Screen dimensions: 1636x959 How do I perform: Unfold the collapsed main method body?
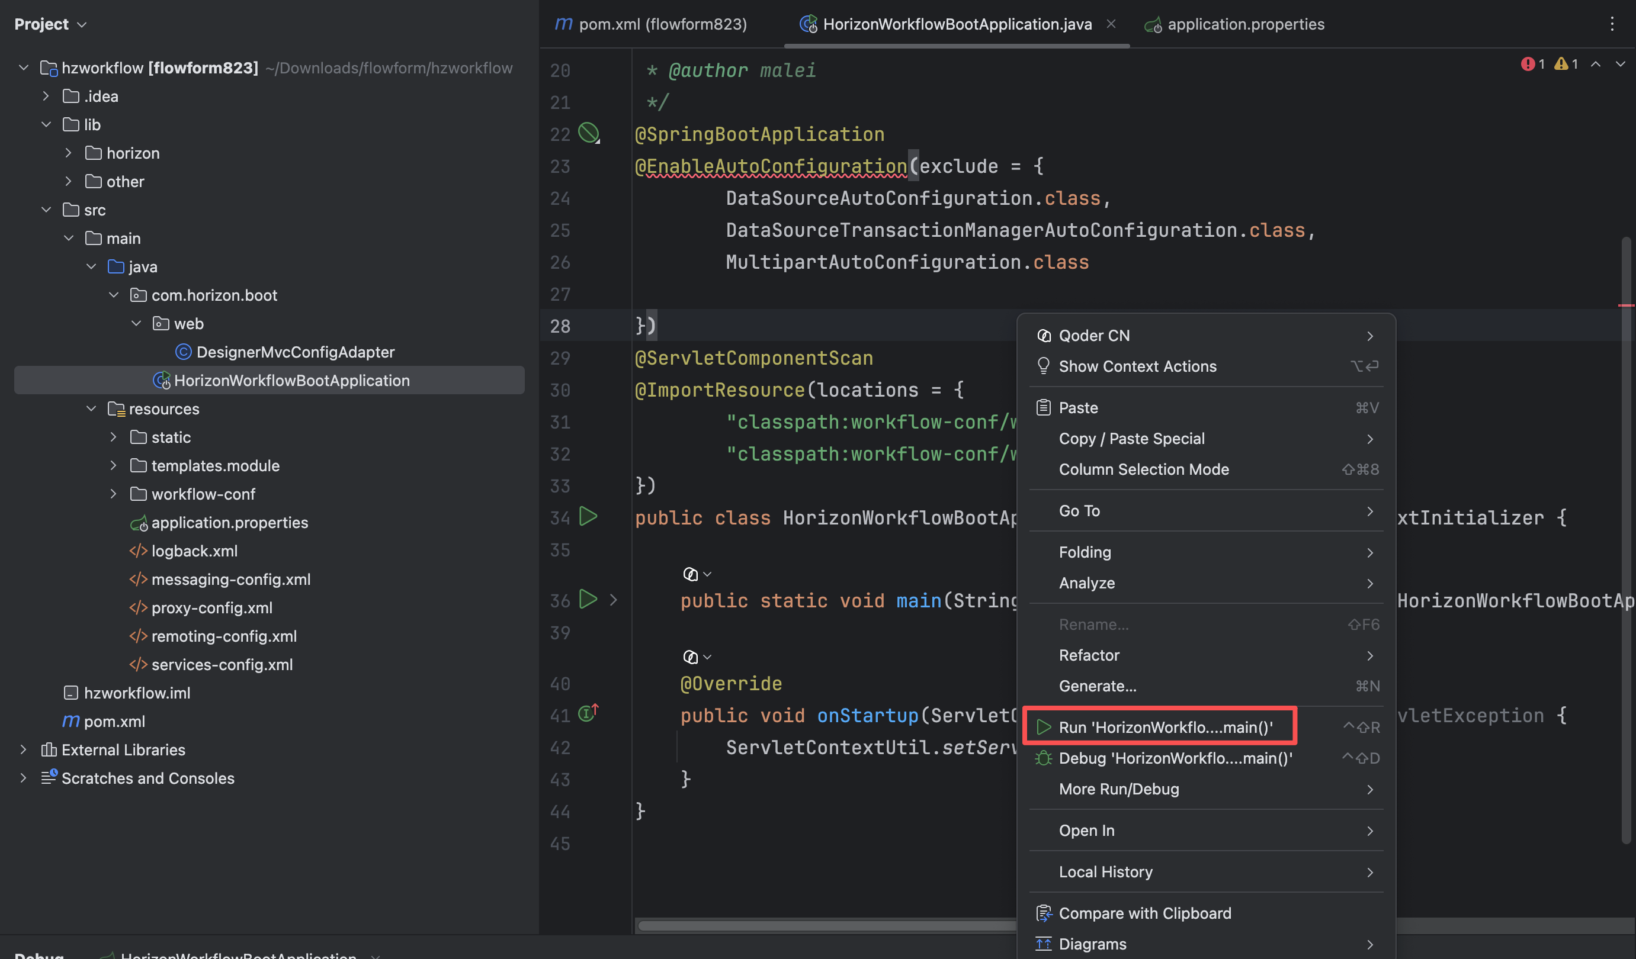[x=613, y=600]
